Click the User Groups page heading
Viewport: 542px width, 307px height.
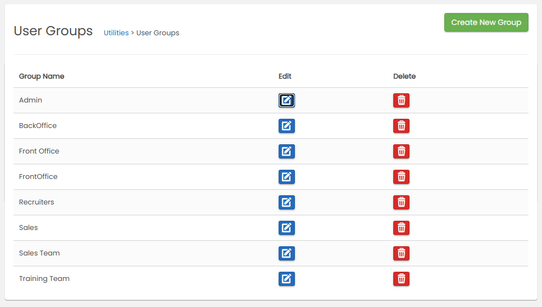[x=53, y=31]
